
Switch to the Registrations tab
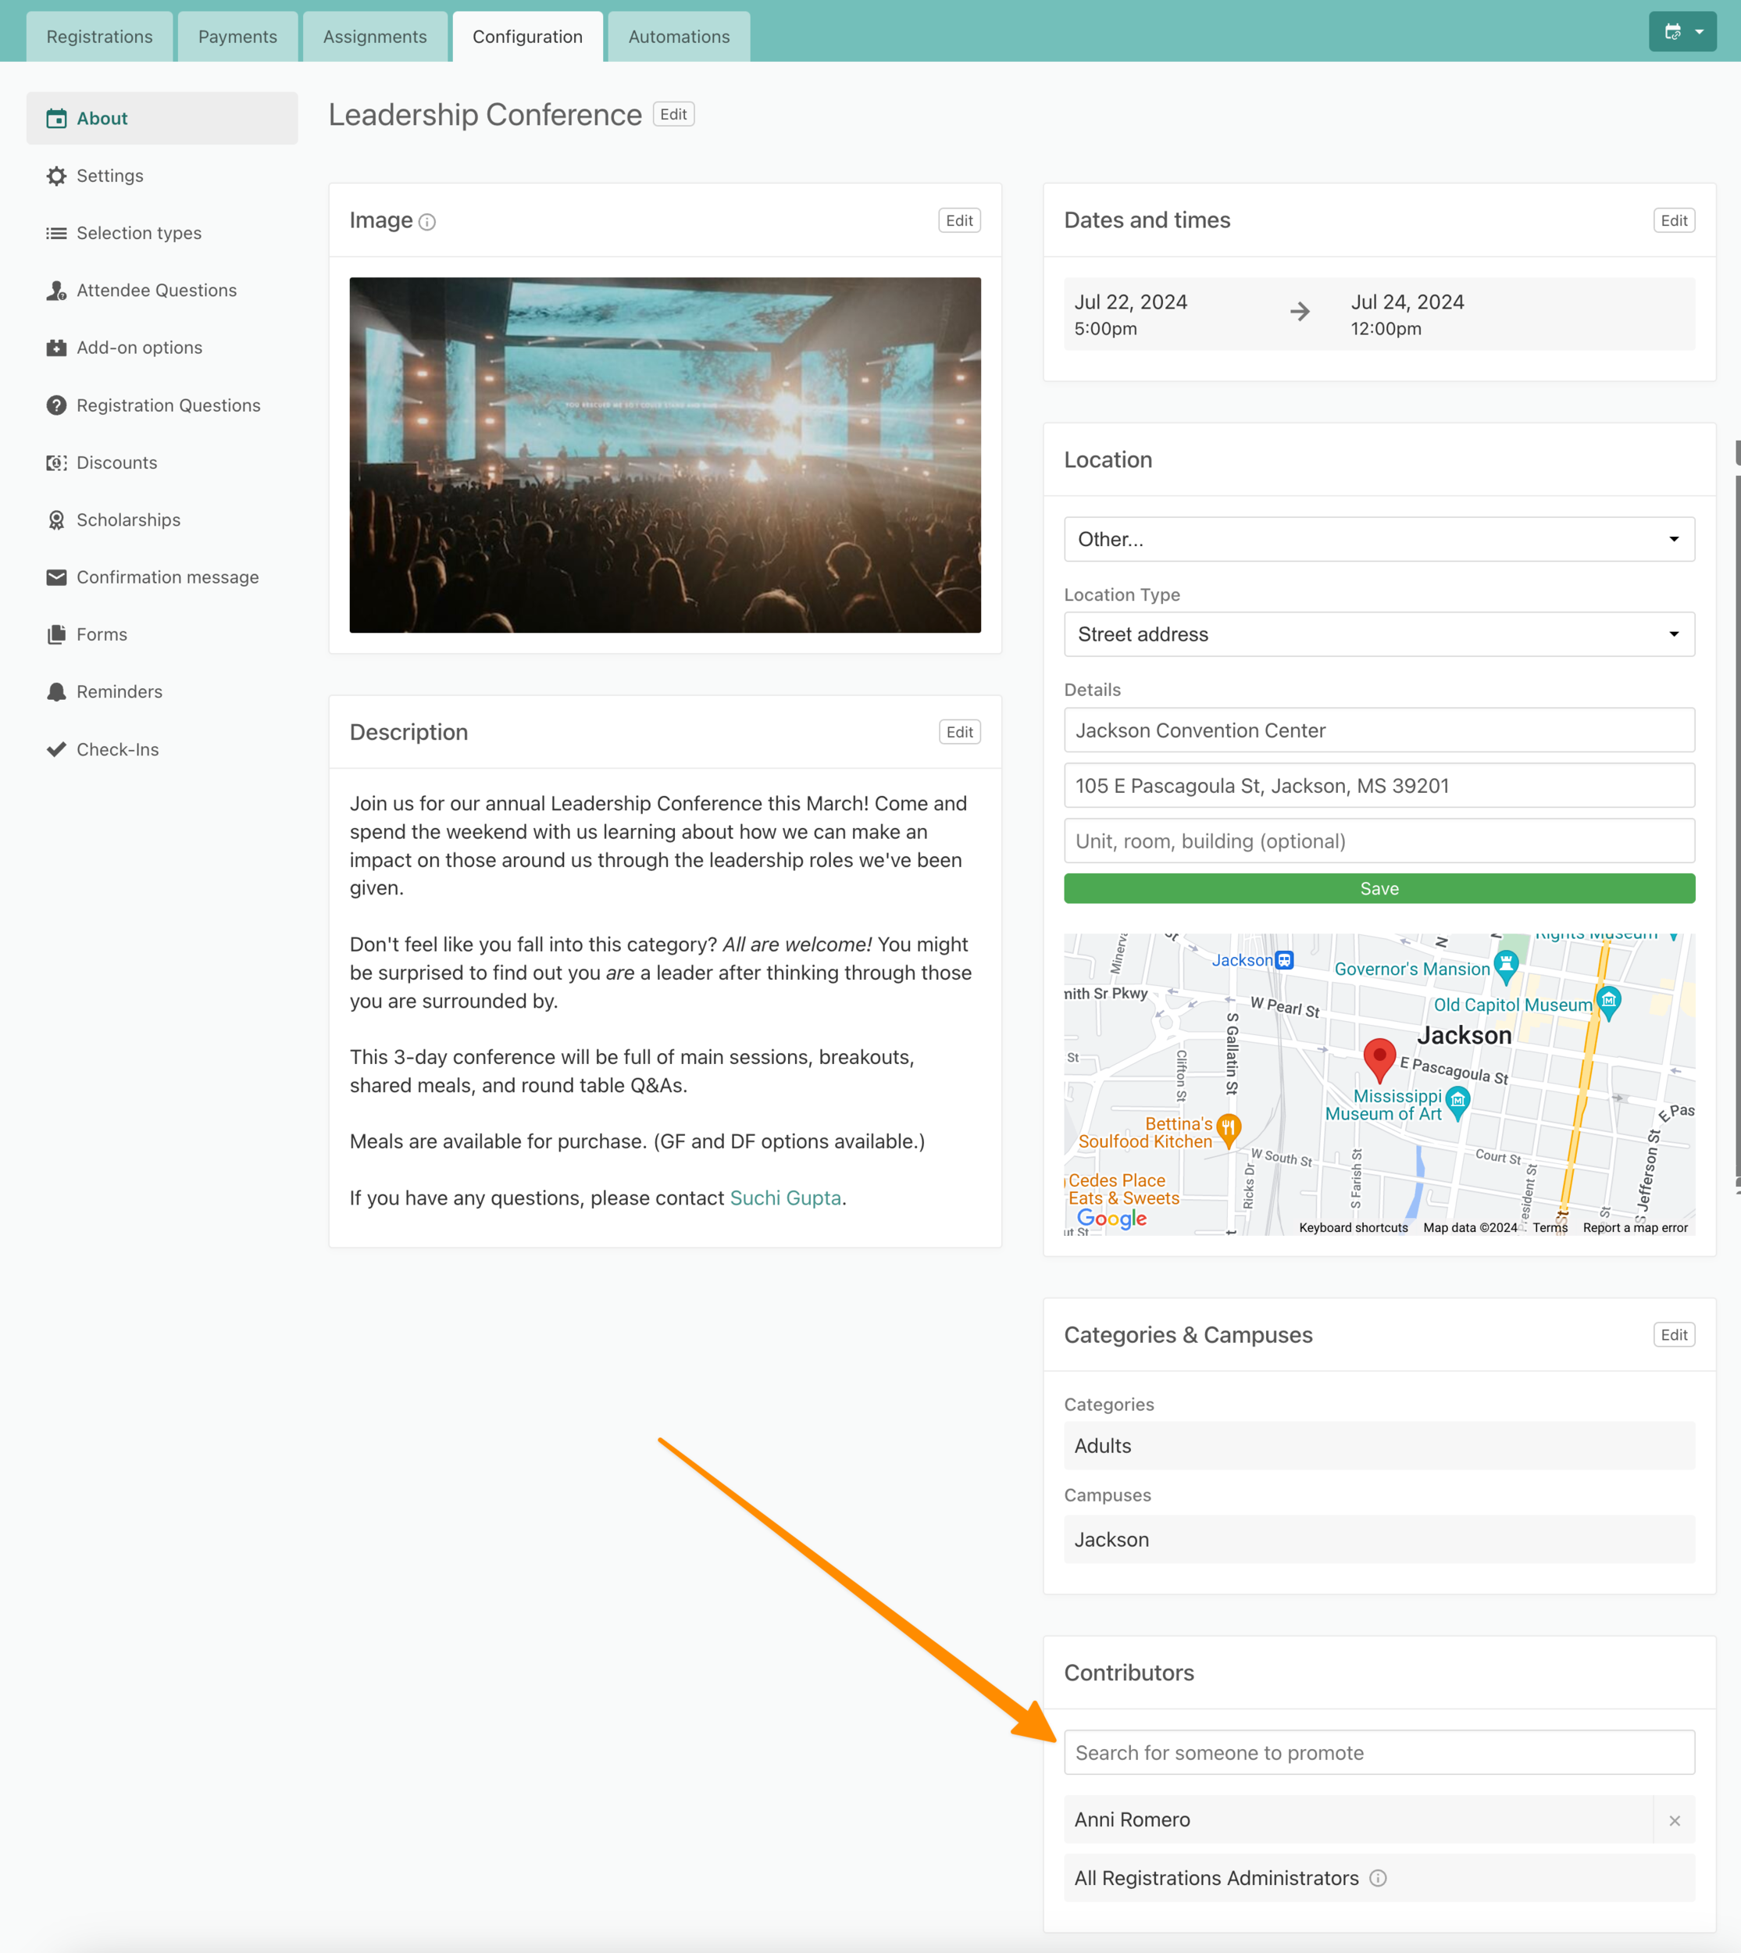[99, 37]
